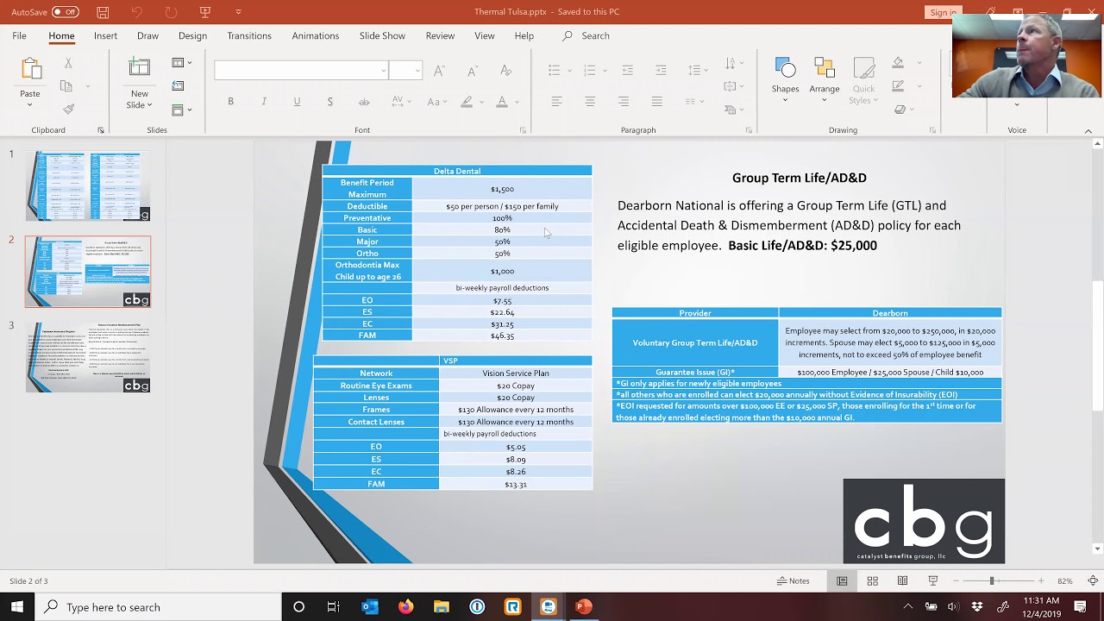Screen dimensions: 1104x621
Task: Click the Cut scissors icon
Action: coord(68,63)
